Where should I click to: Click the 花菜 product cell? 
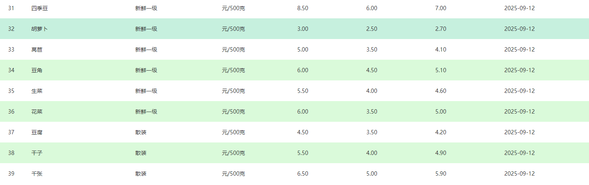[37, 112]
